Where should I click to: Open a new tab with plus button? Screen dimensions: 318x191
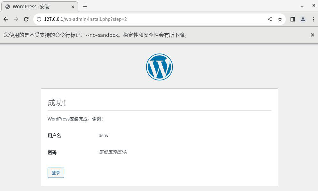85,7
